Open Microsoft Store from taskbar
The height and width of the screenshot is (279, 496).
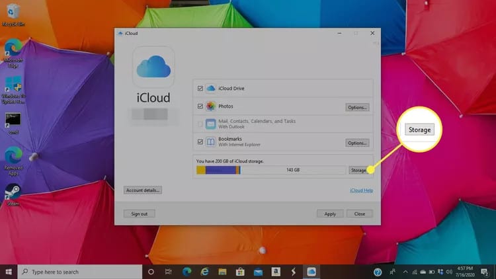click(x=240, y=272)
